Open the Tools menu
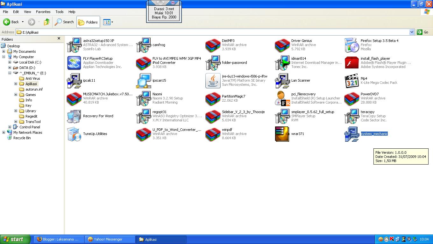This screenshot has width=433, height=244. coord(60,12)
